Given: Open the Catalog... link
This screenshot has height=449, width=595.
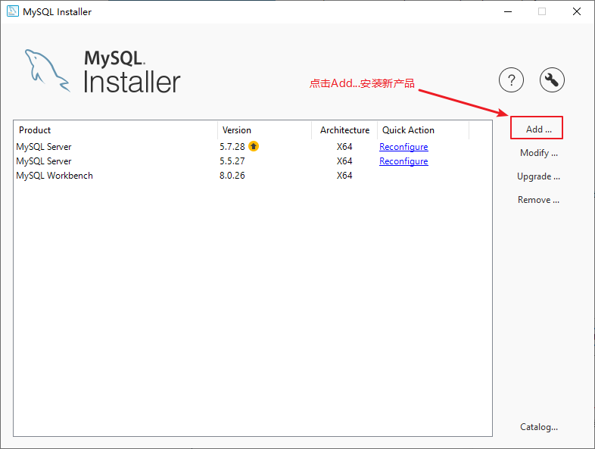Looking at the screenshot, I should pyautogui.click(x=539, y=427).
